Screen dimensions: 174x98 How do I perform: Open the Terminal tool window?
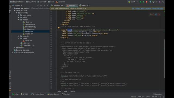[x=66, y=94]
